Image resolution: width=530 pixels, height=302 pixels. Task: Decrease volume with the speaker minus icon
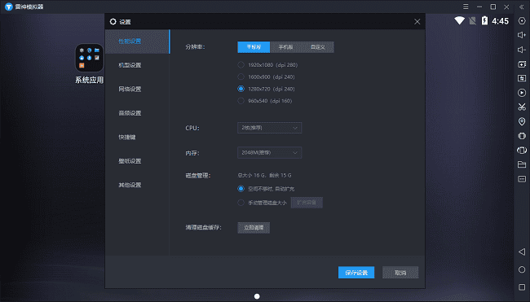[522, 50]
